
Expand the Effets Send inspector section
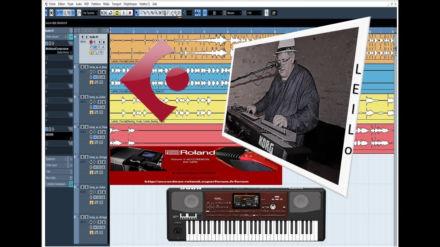pos(59,165)
